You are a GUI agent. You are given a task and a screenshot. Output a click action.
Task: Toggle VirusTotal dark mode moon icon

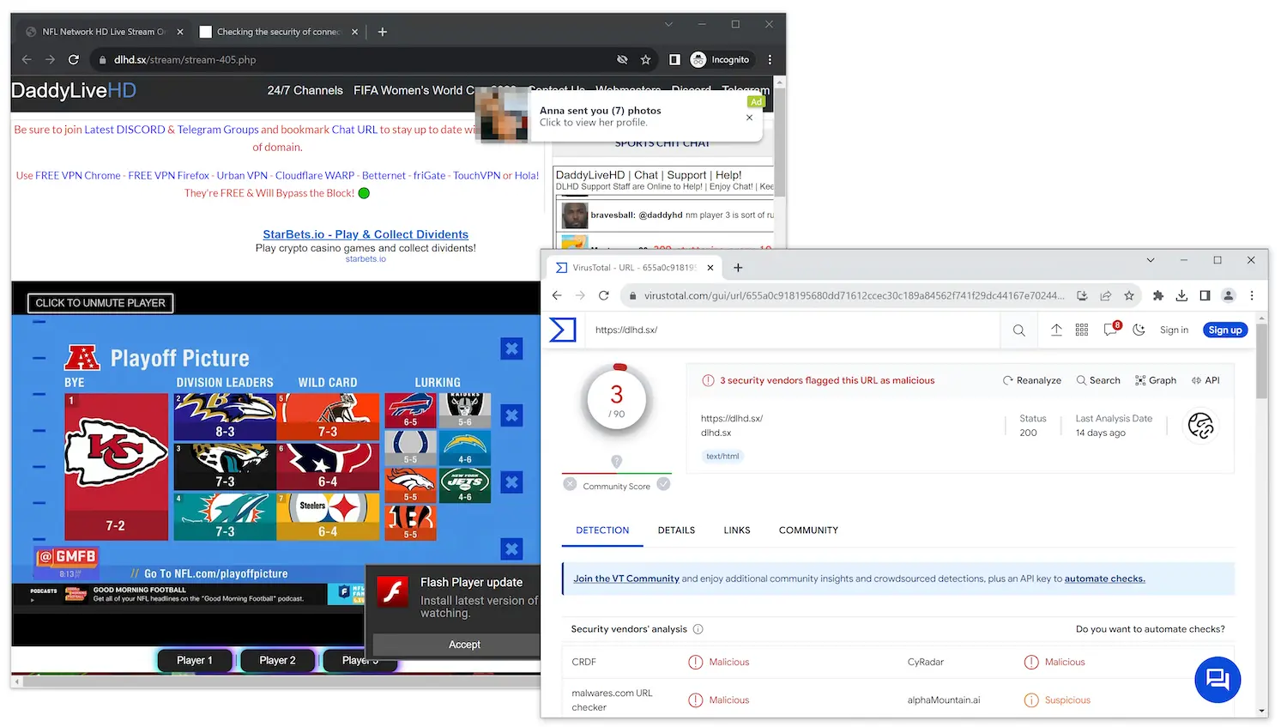pos(1139,330)
